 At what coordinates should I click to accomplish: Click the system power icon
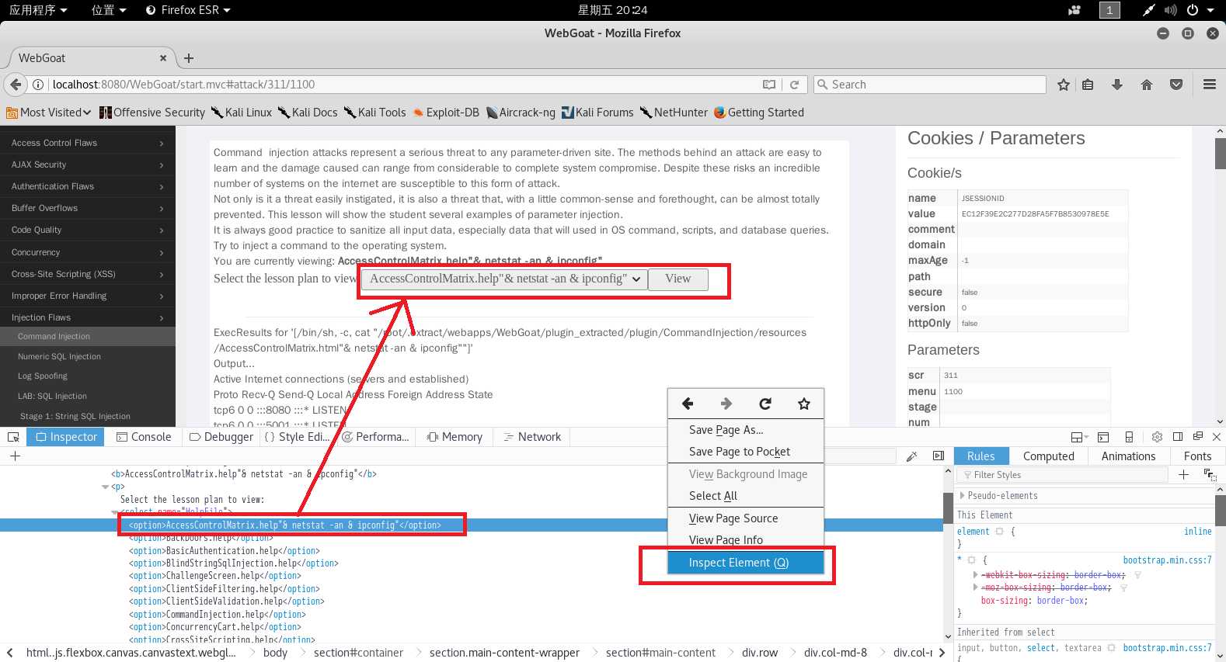1192,10
